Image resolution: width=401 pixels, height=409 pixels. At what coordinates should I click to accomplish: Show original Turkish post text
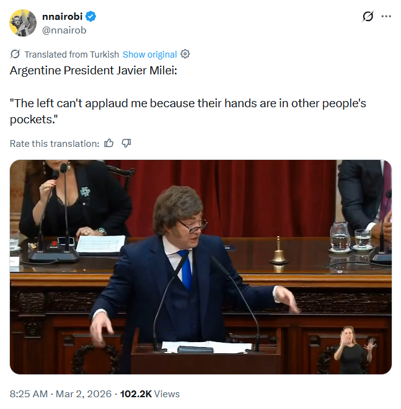coord(150,55)
